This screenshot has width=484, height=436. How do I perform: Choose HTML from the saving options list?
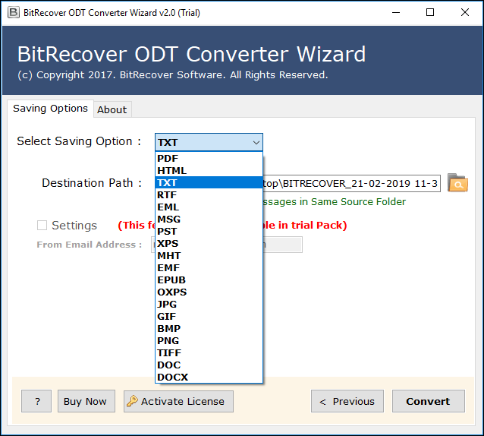209,171
